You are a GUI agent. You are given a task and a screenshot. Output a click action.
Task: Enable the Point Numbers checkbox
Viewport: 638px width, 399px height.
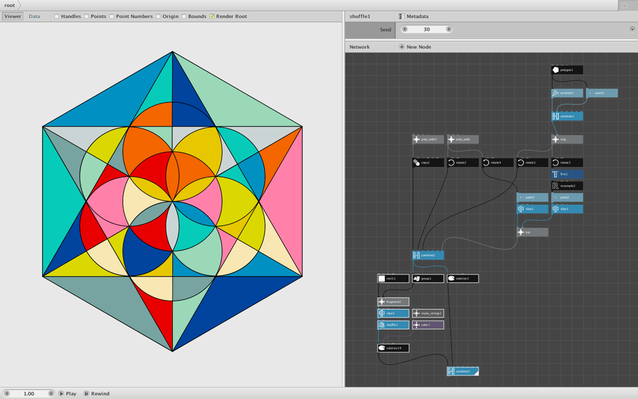click(112, 17)
